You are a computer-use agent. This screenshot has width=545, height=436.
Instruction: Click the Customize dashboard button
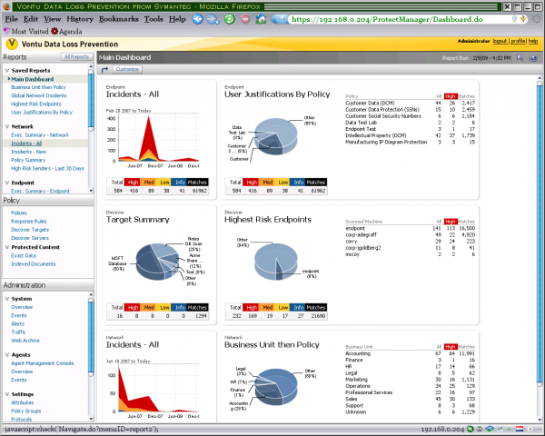127,70
